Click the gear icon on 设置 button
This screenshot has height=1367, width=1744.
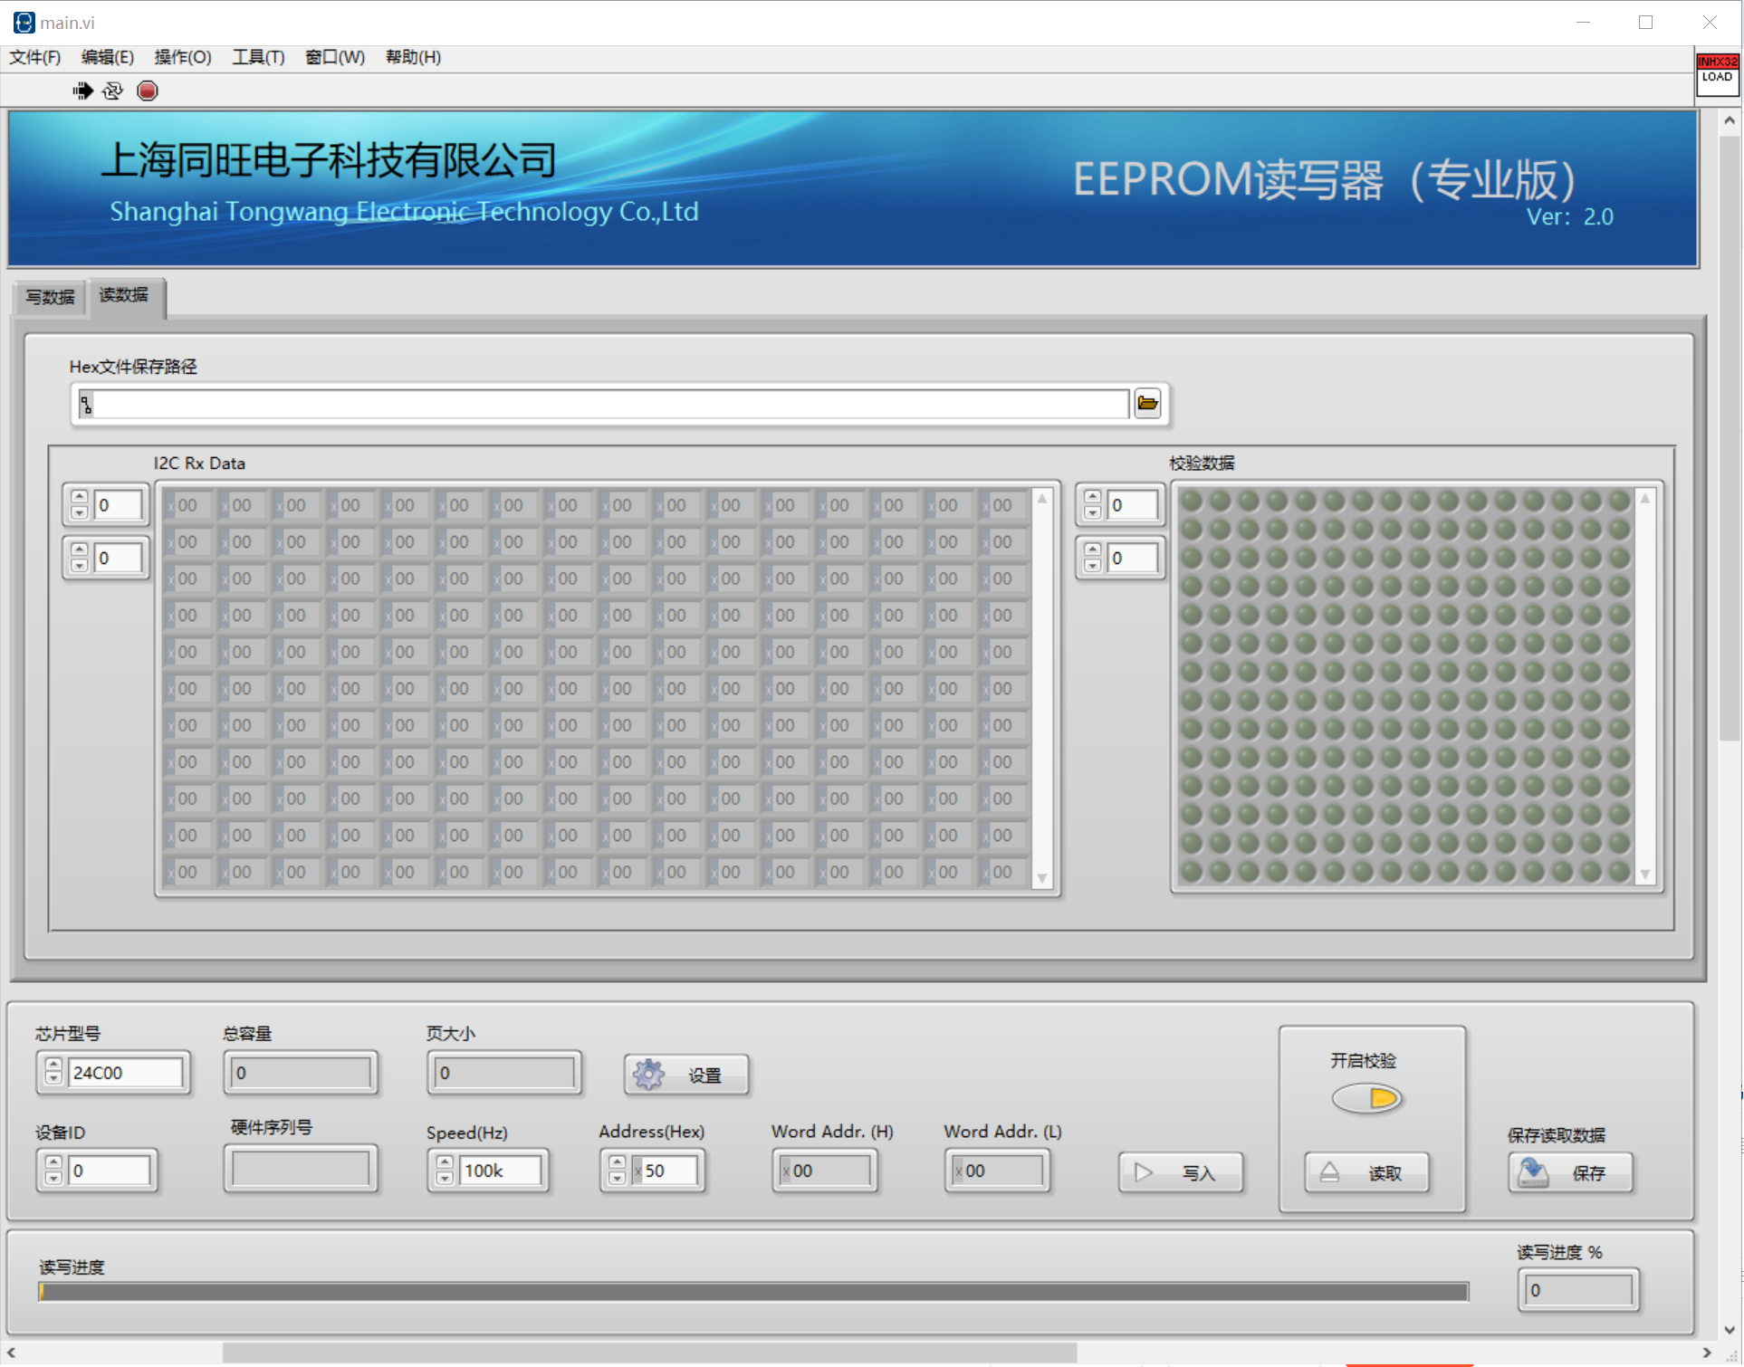pos(648,1075)
